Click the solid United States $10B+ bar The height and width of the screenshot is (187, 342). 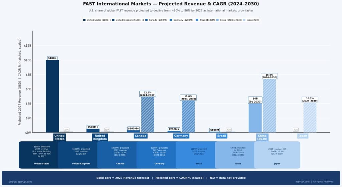point(52,96)
